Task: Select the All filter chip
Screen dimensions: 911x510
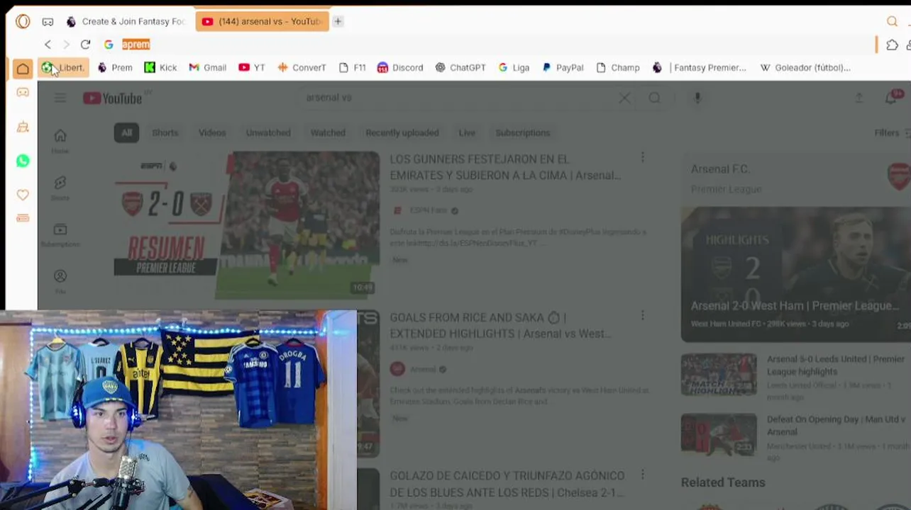Action: 126,132
